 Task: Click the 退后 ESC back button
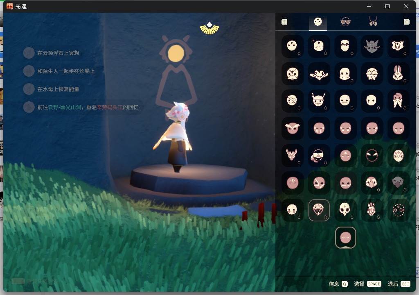[399, 284]
